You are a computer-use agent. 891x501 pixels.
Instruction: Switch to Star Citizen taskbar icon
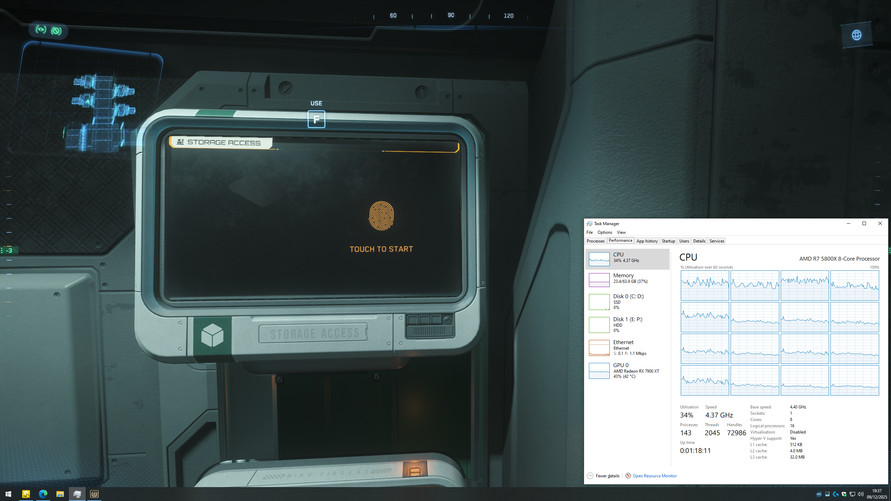[x=94, y=494]
